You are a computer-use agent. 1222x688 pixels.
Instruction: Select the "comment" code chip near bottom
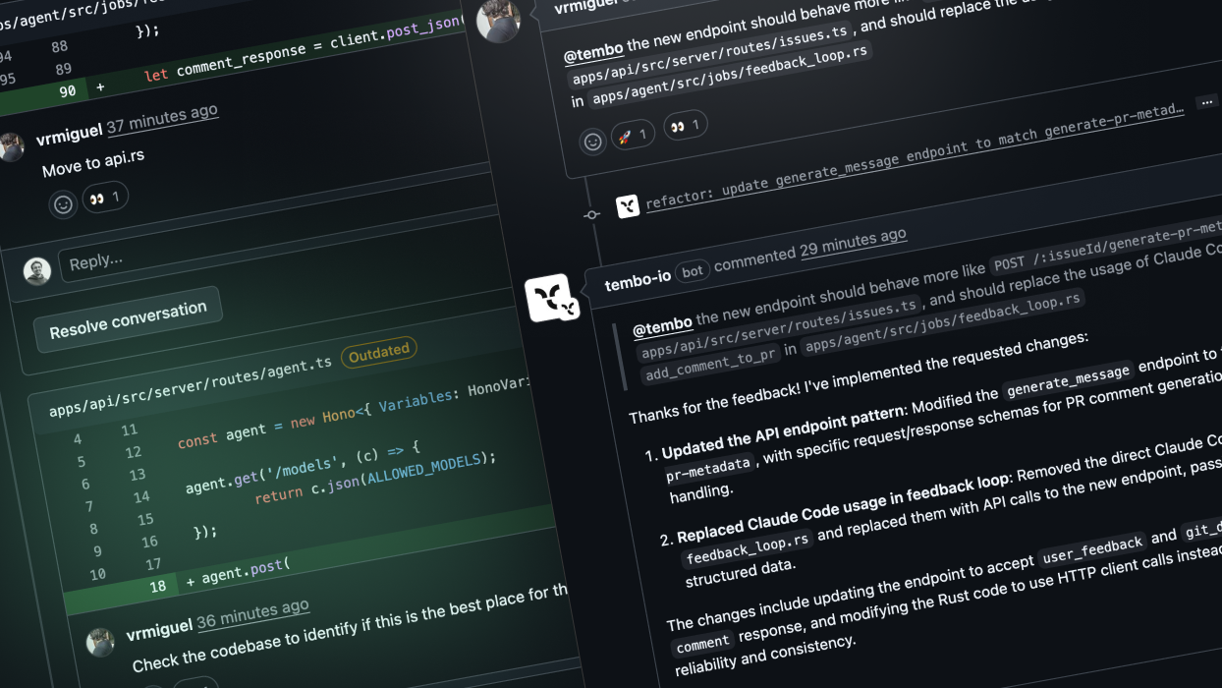pyautogui.click(x=703, y=642)
